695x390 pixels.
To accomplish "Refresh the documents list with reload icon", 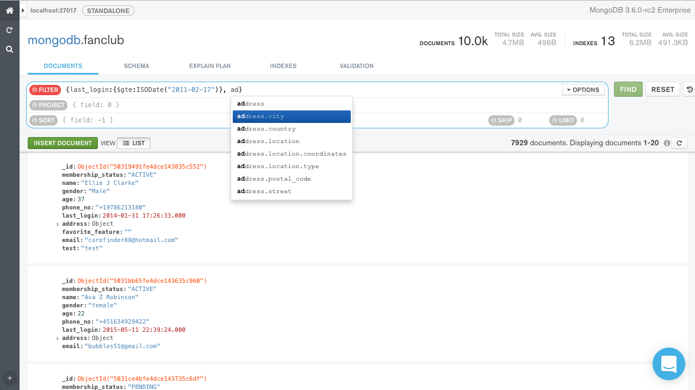I will (679, 143).
